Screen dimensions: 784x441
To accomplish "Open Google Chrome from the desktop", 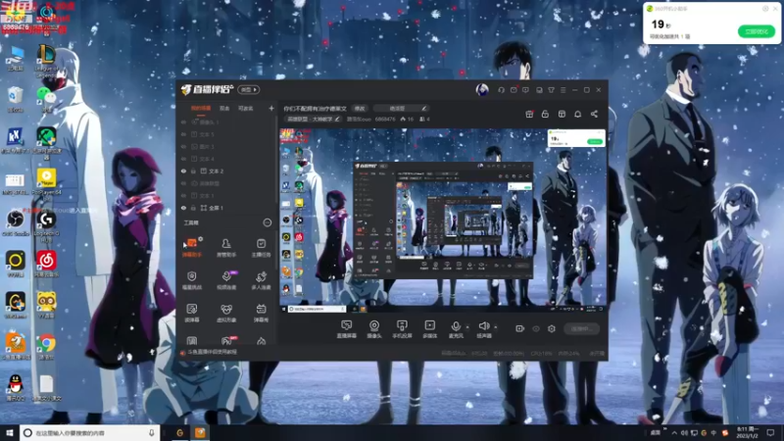I will (46, 347).
